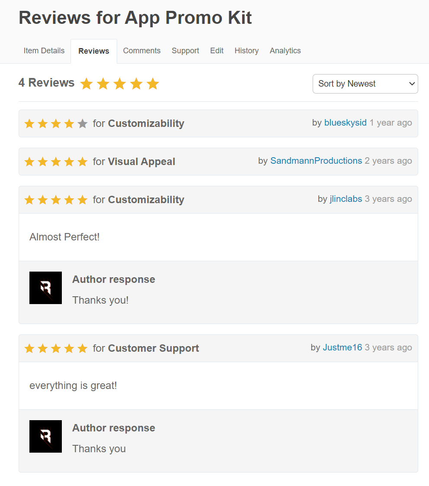Image resolution: width=429 pixels, height=486 pixels.
Task: Click 'Author response' heading under jlinclabs' review
Action: coord(114,279)
